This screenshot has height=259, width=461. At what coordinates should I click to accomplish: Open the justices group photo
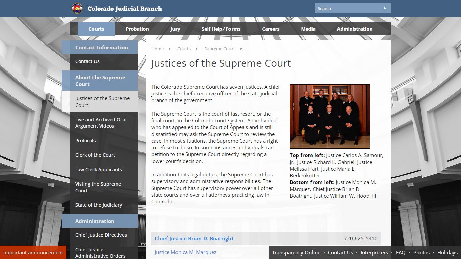(x=330, y=116)
